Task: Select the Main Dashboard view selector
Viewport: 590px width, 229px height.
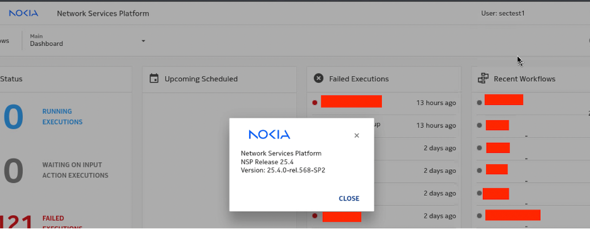Action: coord(87,40)
